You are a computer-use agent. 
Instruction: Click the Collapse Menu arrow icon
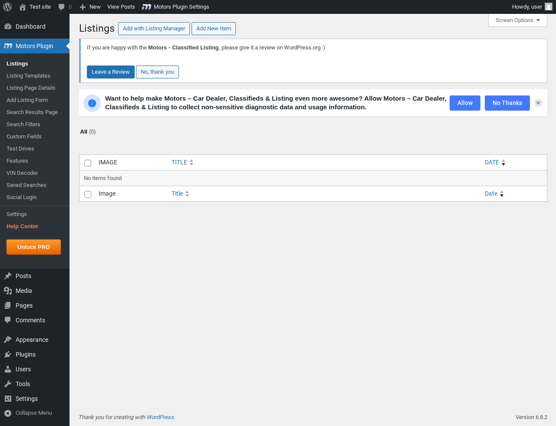8,413
